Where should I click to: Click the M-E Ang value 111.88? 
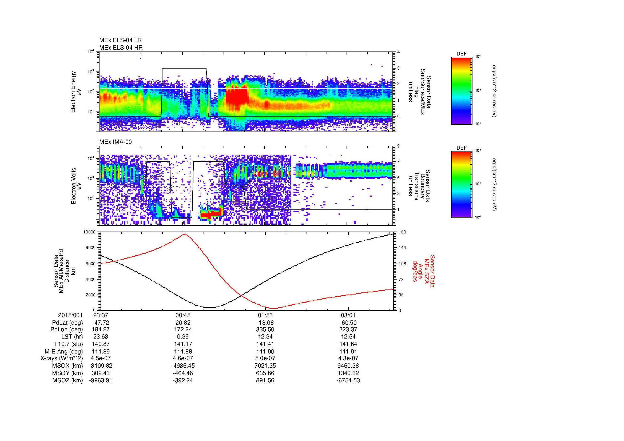coord(183,352)
